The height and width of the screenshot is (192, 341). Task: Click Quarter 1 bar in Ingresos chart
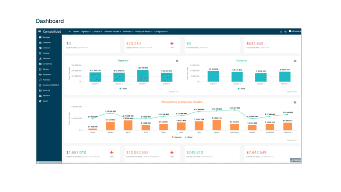coord(95,77)
